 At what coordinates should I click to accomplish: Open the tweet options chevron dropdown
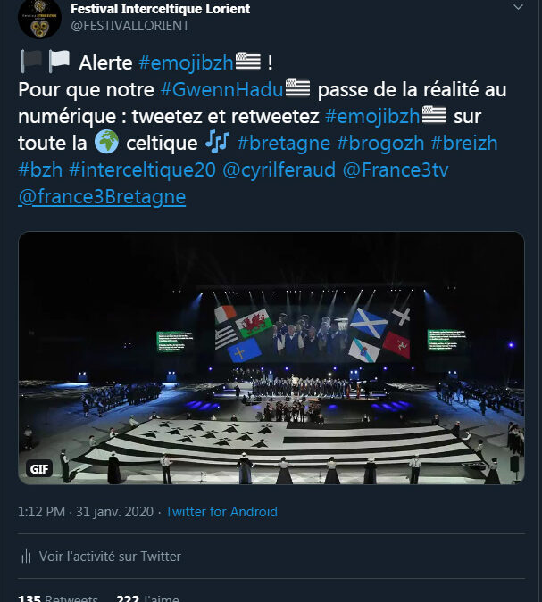[519, 7]
